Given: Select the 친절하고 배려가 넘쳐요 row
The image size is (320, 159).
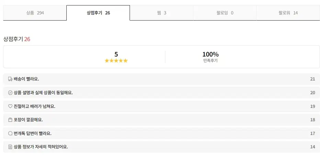Looking at the screenshot, I should pyautogui.click(x=162, y=106).
